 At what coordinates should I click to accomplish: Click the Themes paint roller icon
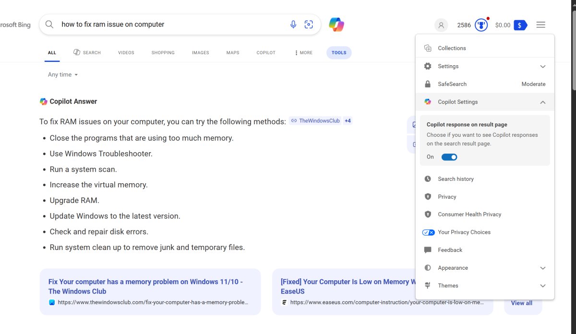428,286
